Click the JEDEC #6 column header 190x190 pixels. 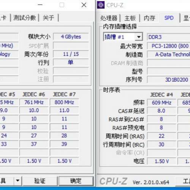(x=34, y=94)
